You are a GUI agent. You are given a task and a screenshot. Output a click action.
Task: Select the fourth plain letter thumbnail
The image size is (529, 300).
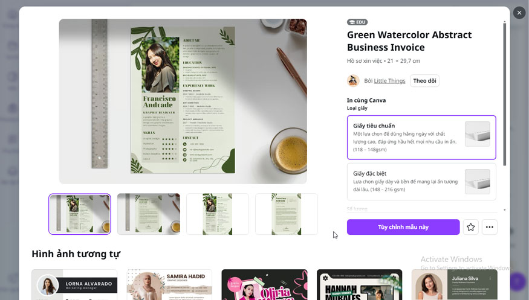[x=287, y=214]
